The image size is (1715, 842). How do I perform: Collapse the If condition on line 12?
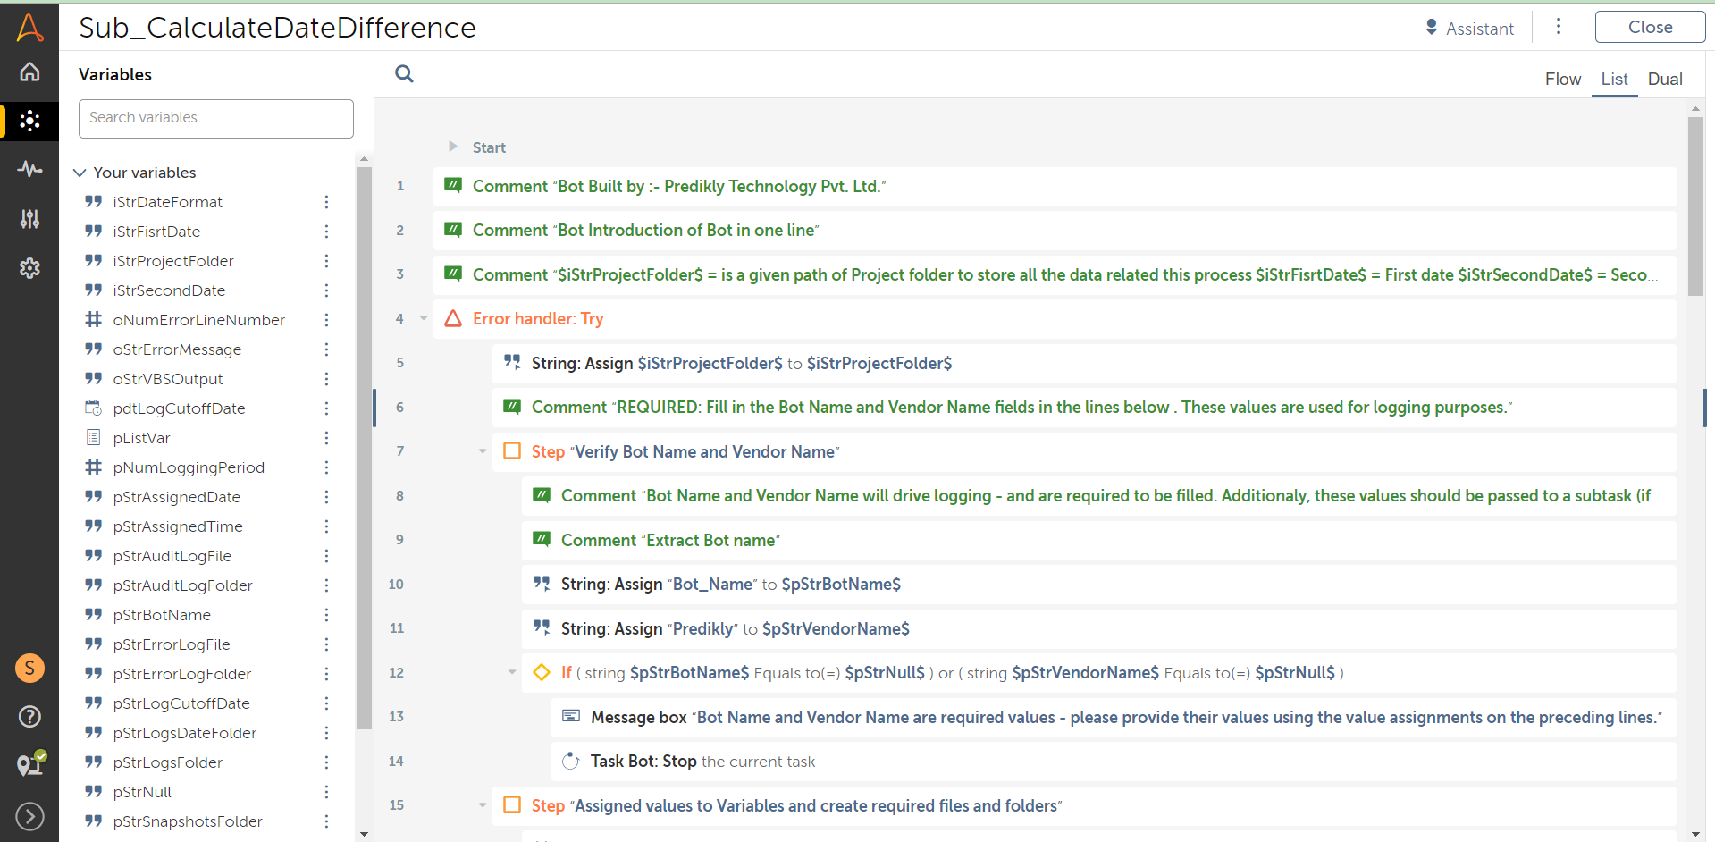[x=512, y=672]
